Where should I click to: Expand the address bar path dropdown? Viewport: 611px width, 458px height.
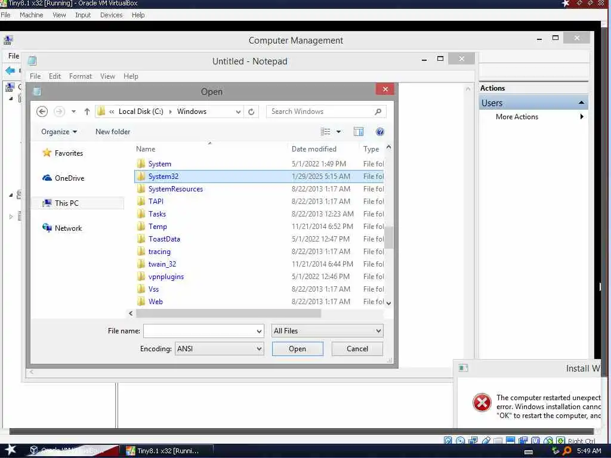point(238,112)
